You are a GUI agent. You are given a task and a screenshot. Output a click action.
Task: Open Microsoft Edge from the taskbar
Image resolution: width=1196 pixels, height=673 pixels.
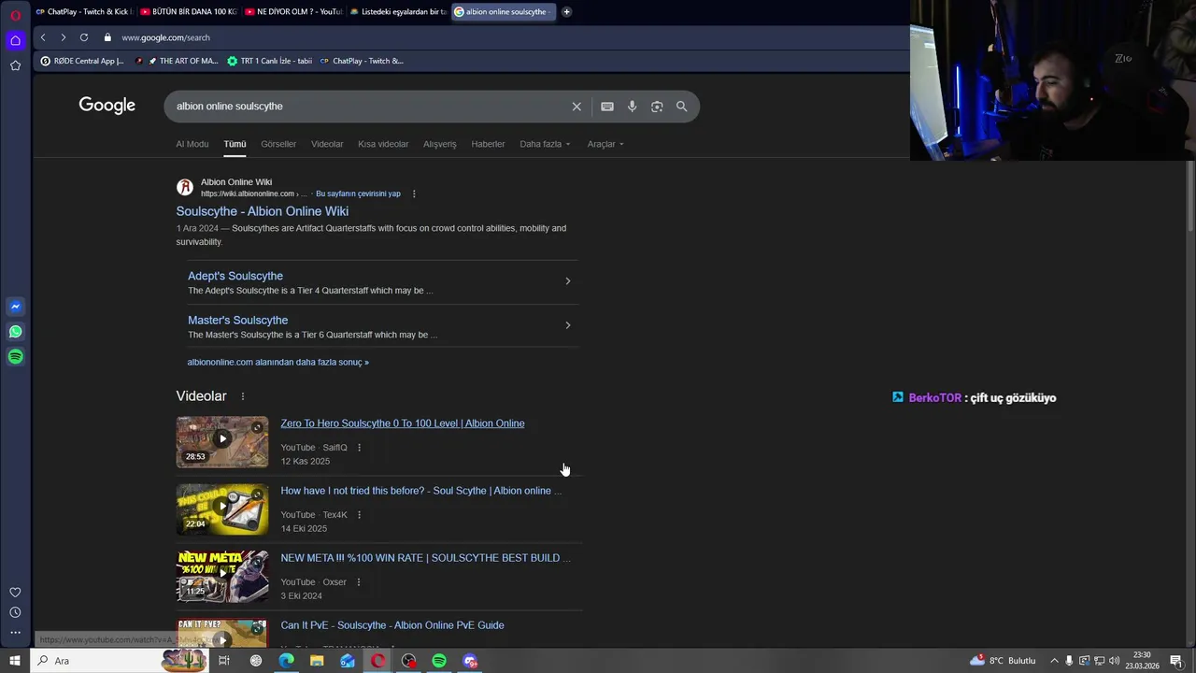[x=286, y=661]
